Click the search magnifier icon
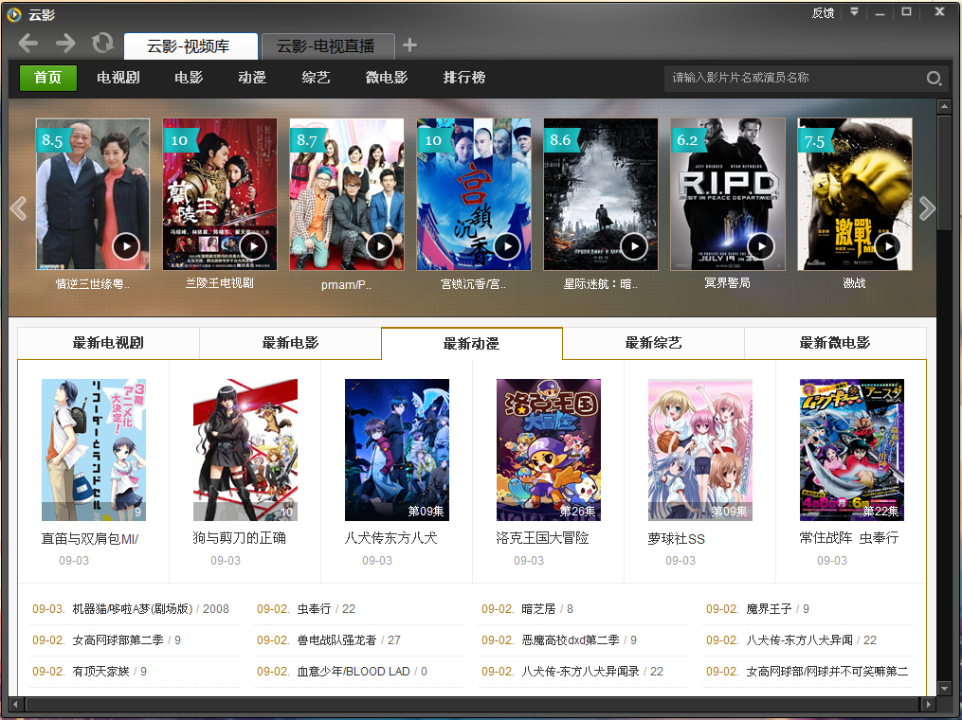The width and height of the screenshot is (962, 720). [934, 78]
